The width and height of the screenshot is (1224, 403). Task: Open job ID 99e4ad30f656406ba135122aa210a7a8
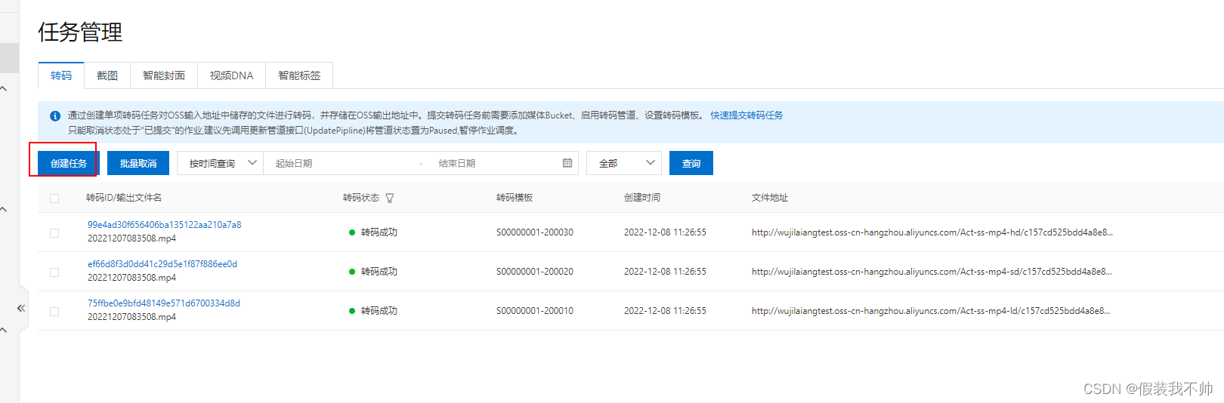pyautogui.click(x=165, y=225)
